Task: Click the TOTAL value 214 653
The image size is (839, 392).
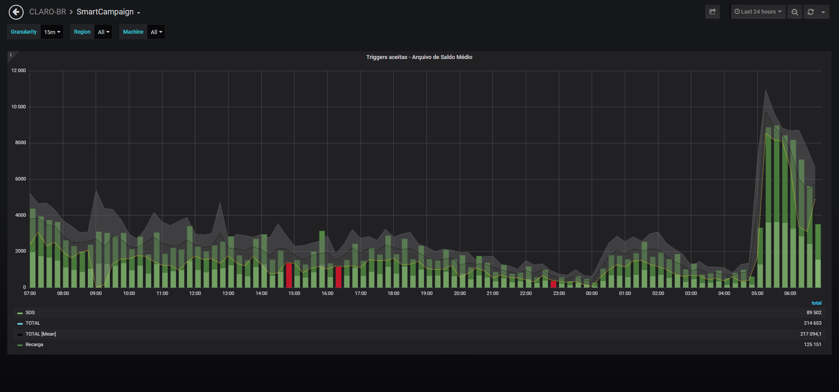Action: click(x=812, y=323)
